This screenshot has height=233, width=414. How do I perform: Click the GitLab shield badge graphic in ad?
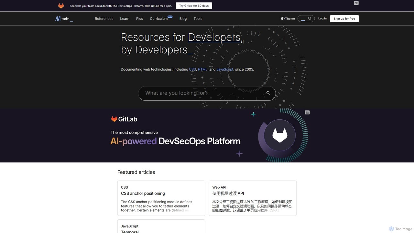280,135
